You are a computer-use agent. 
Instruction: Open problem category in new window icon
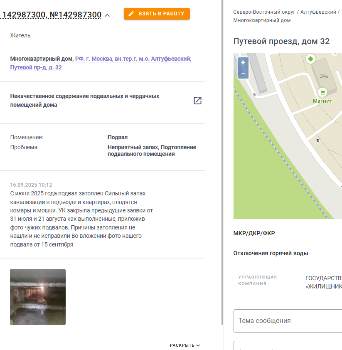click(x=197, y=101)
